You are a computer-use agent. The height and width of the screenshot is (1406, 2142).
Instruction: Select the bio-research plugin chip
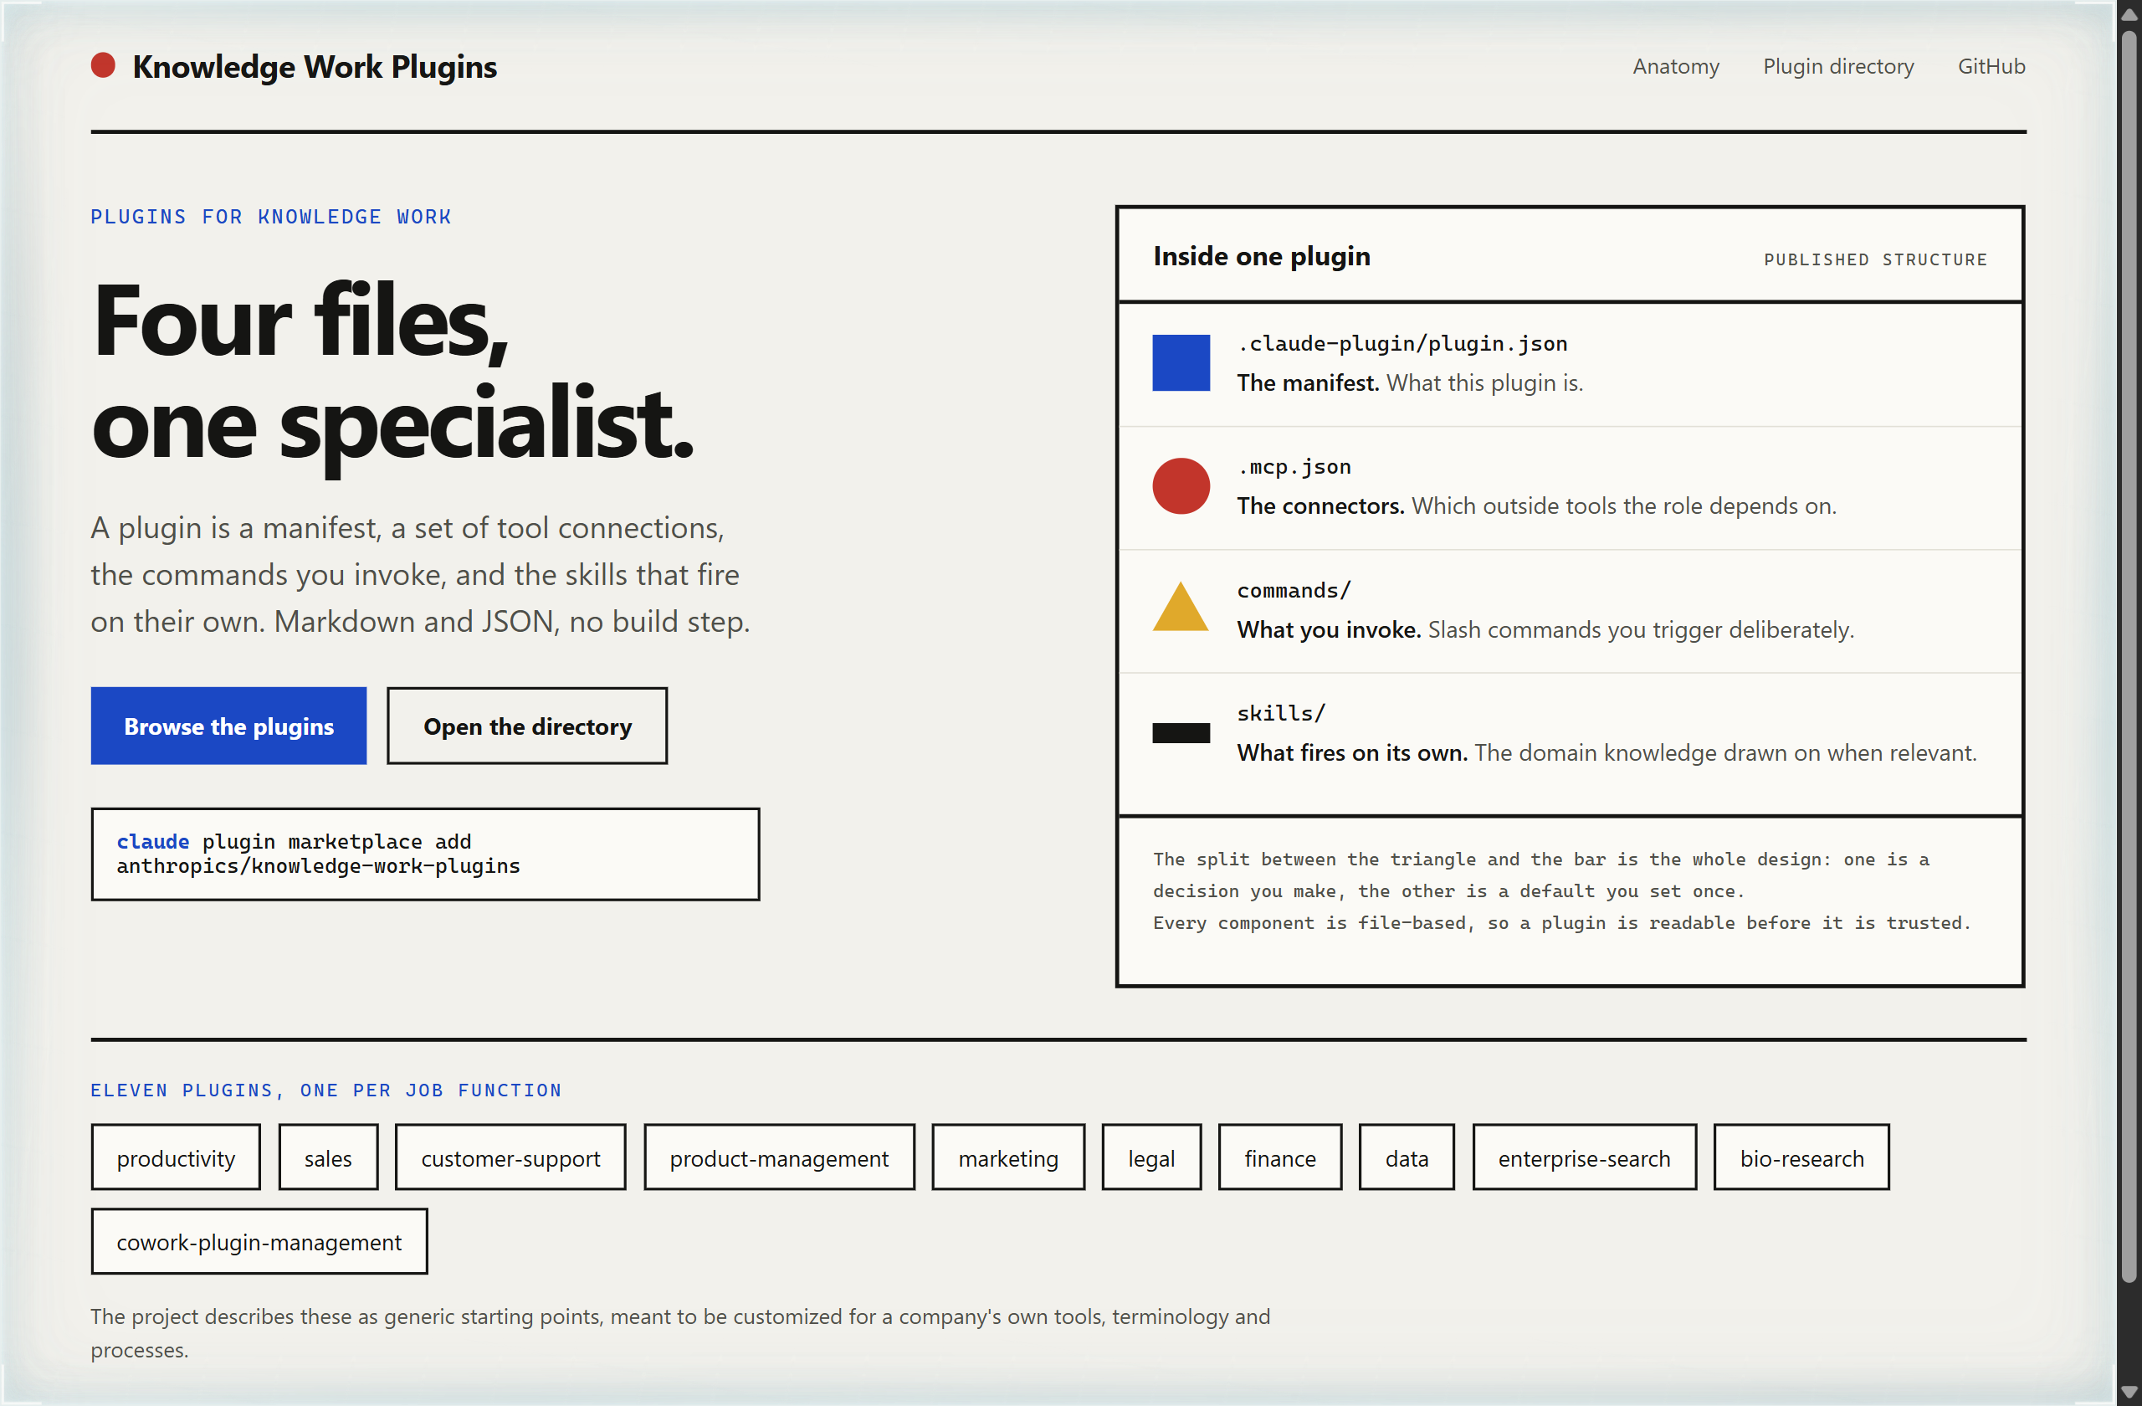tap(1801, 1157)
